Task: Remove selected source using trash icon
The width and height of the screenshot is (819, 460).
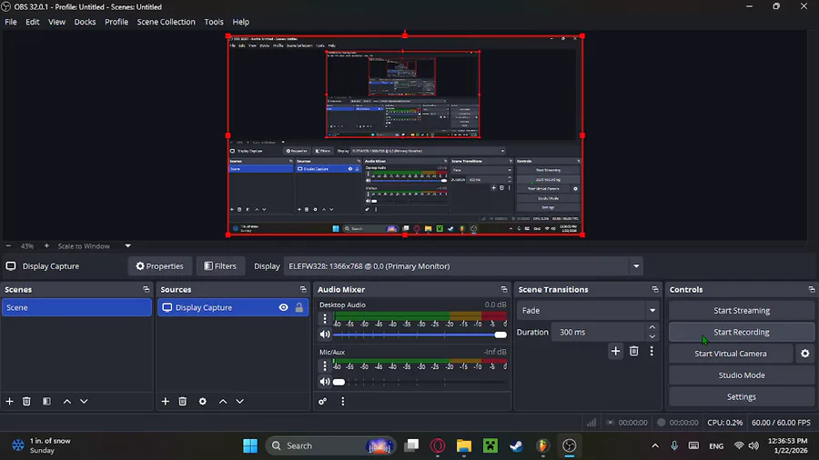Action: point(182,401)
